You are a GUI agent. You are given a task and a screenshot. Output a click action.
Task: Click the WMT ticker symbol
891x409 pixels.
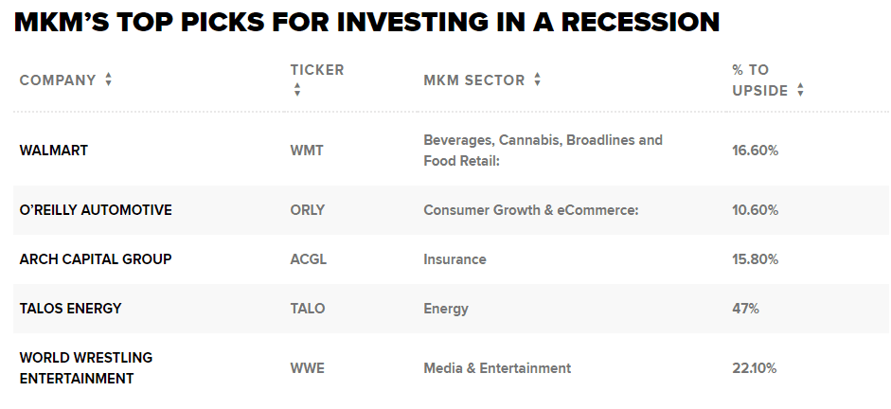tap(307, 151)
